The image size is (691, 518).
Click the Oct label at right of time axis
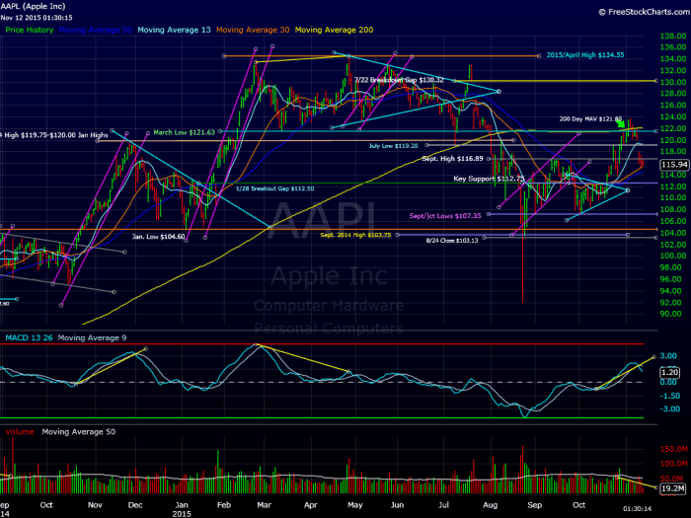coord(578,505)
